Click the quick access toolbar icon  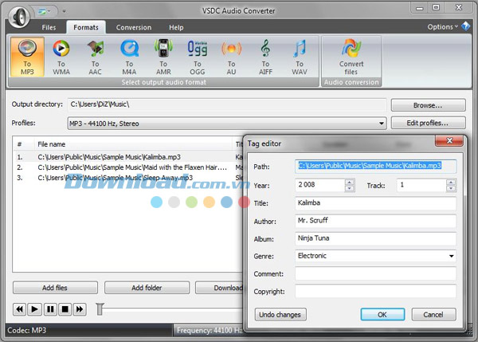pyautogui.click(x=42, y=12)
